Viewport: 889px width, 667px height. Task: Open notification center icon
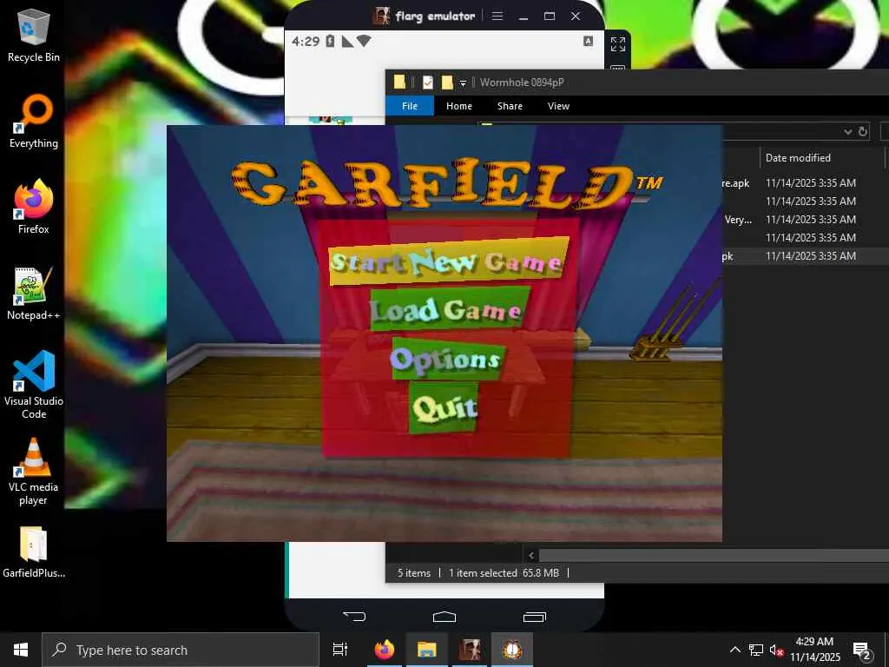(861, 650)
